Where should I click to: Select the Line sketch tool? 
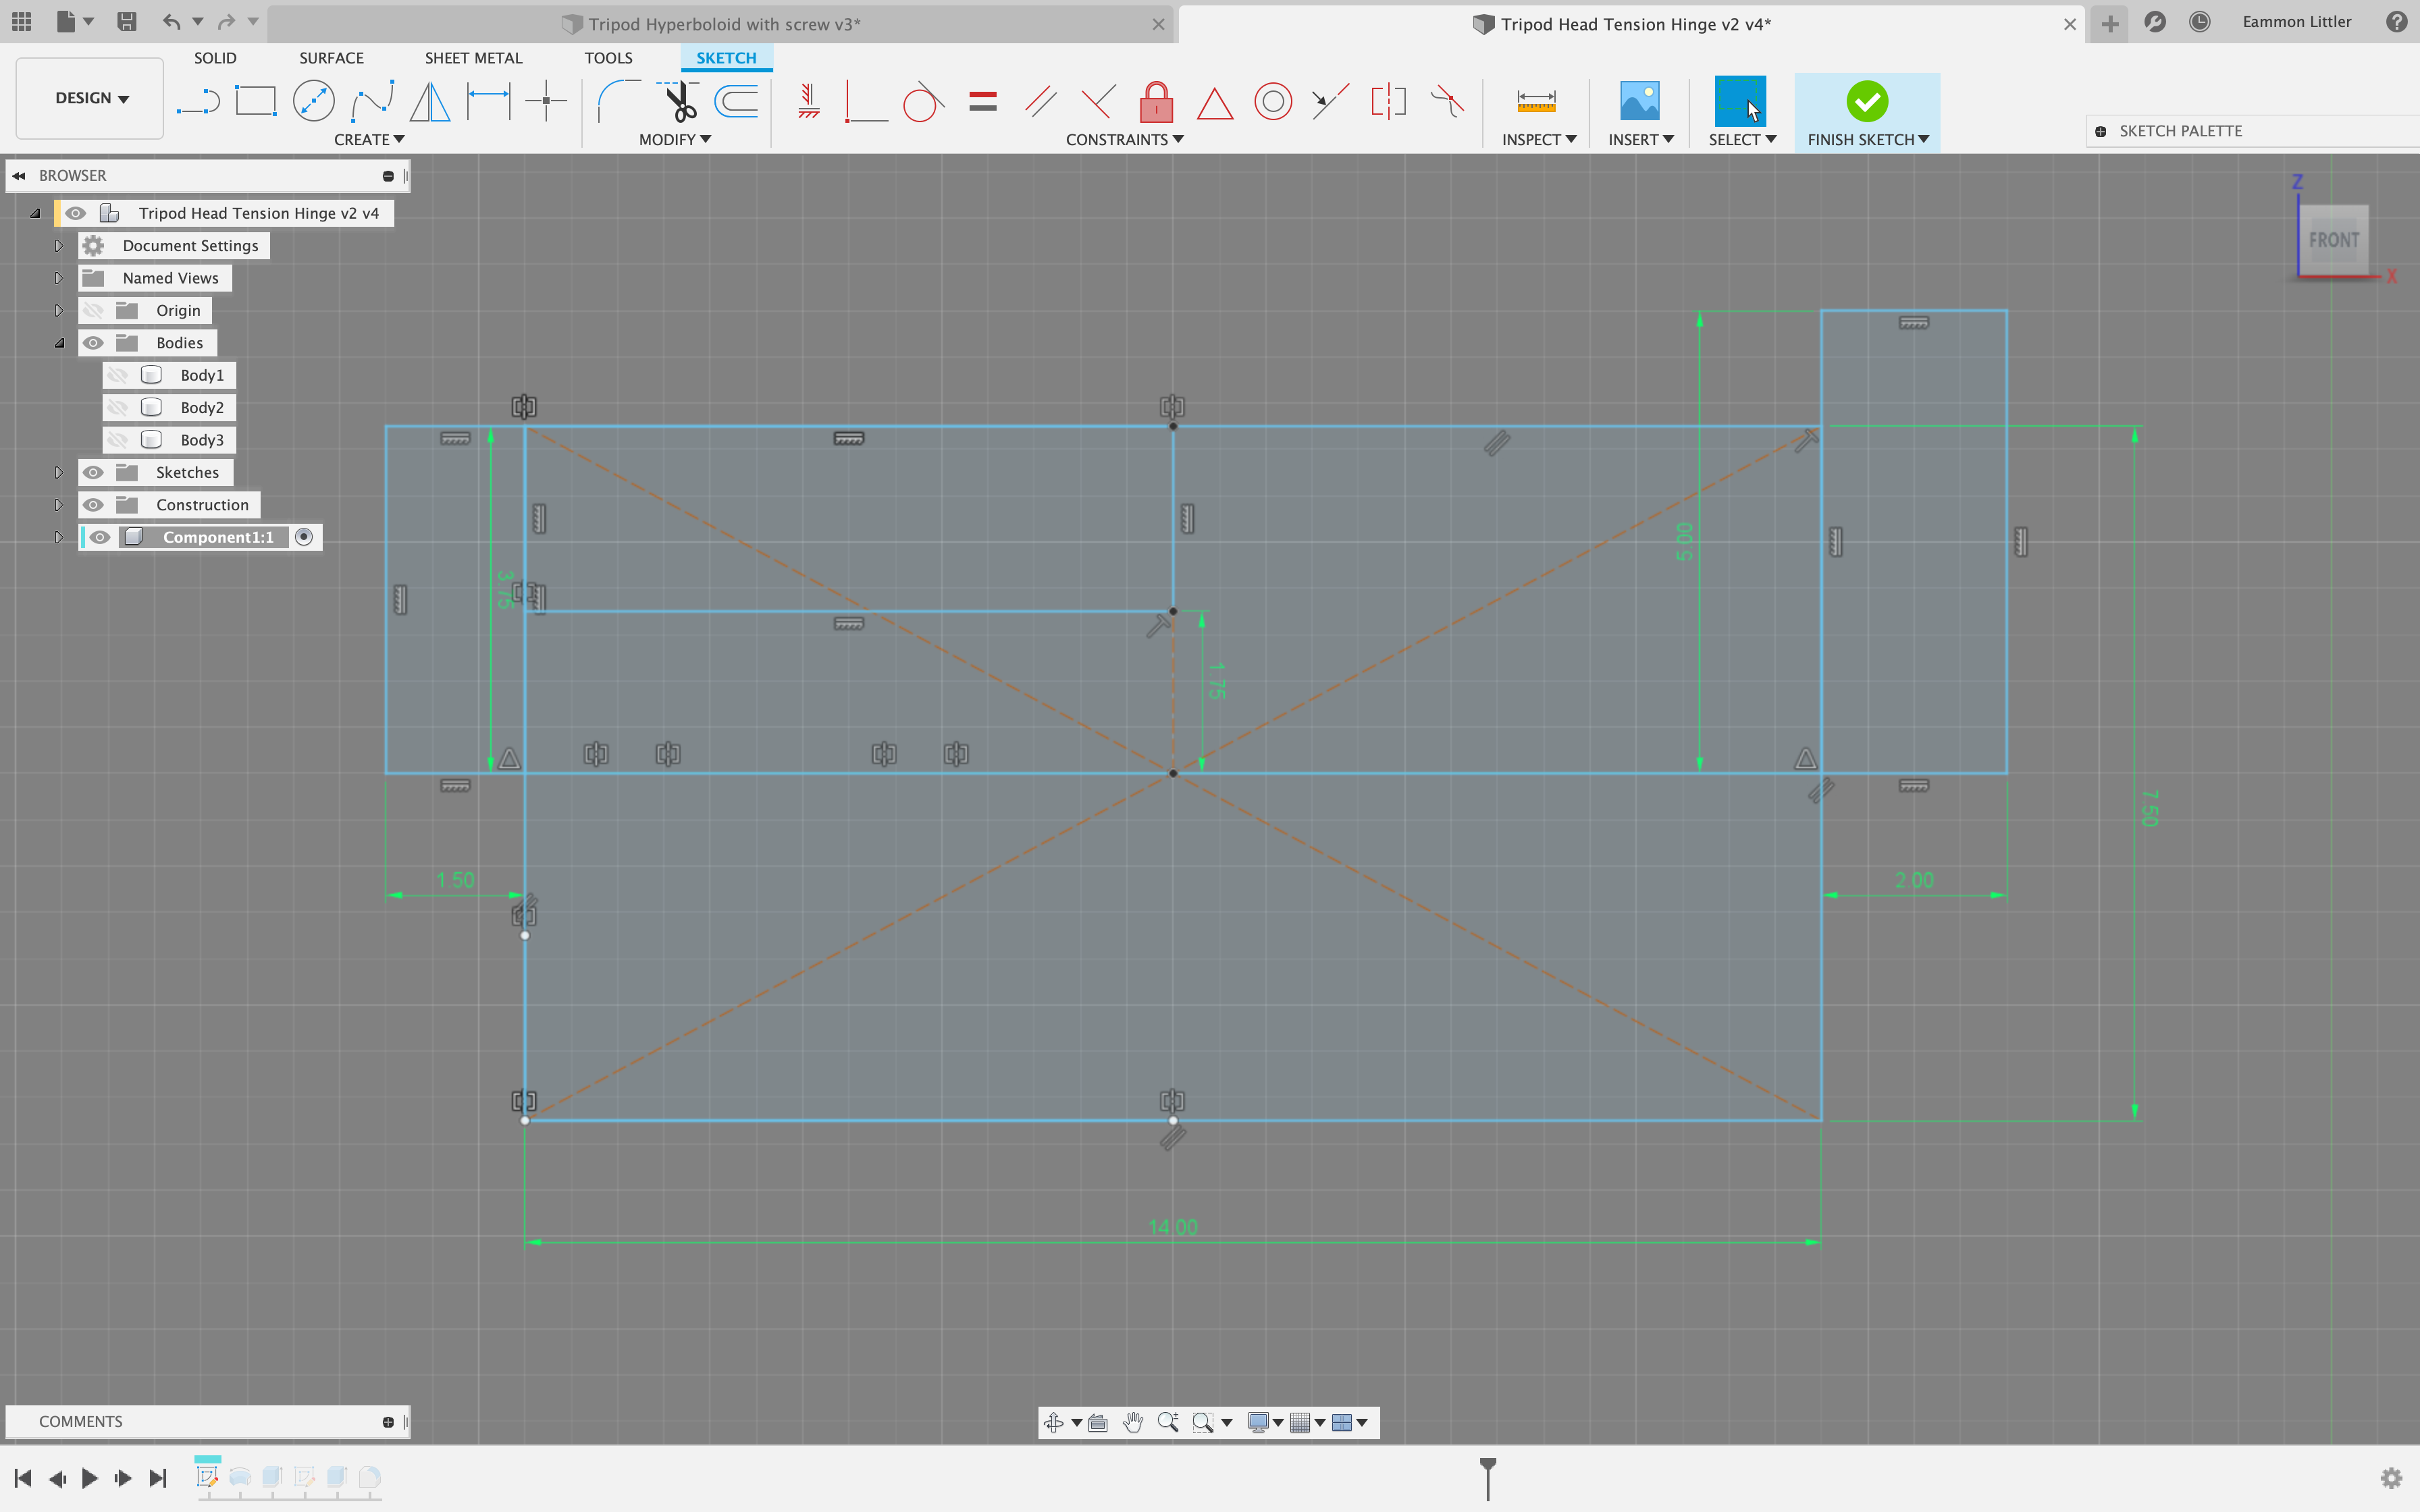[x=198, y=101]
